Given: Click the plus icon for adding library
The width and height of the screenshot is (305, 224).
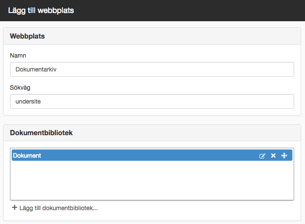Looking at the screenshot, I should coord(15,208).
